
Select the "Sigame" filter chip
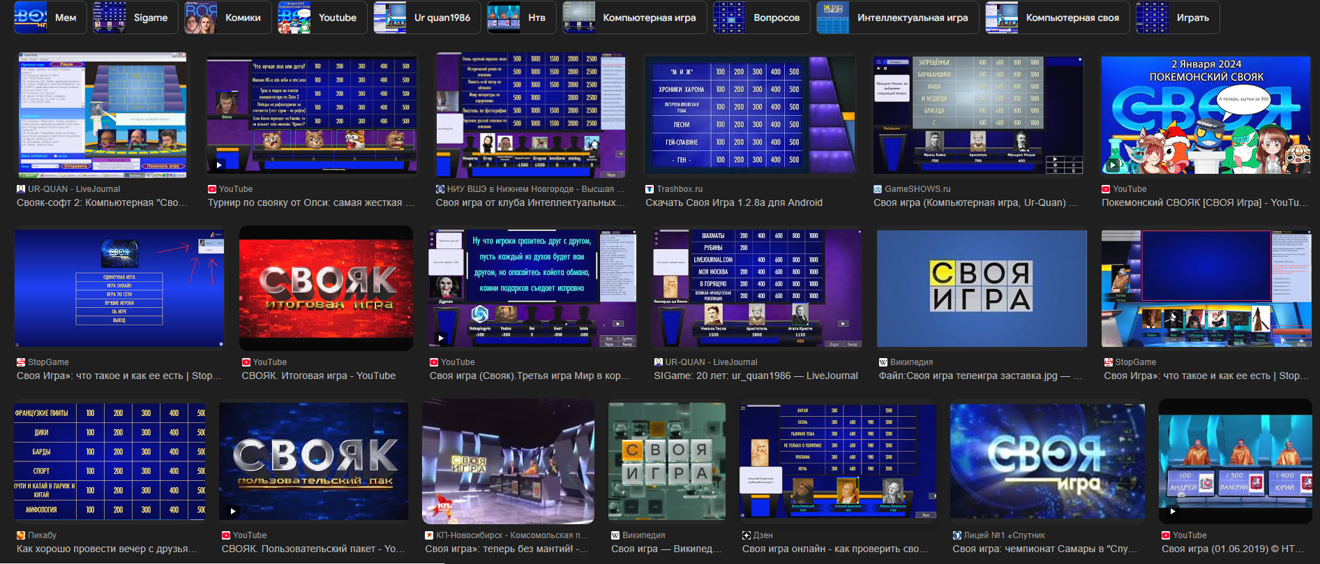[135, 17]
